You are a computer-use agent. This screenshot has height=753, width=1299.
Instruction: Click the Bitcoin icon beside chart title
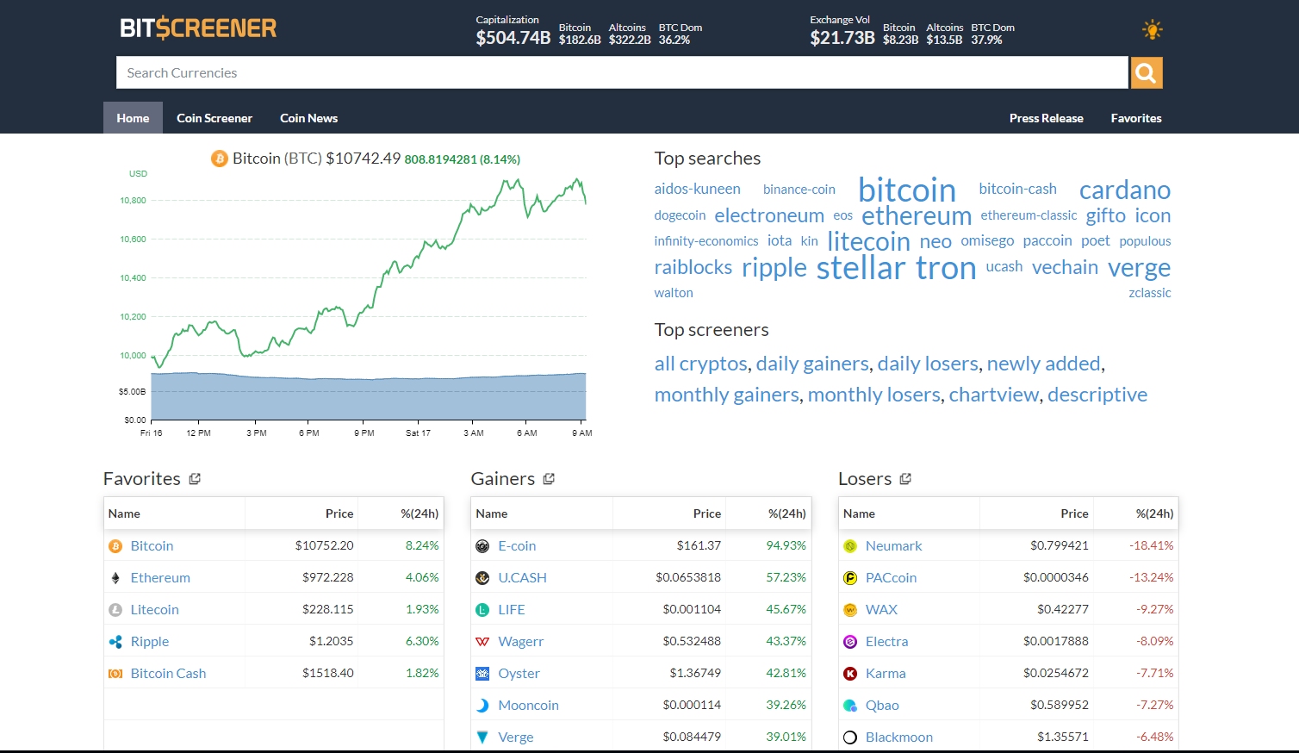(220, 159)
